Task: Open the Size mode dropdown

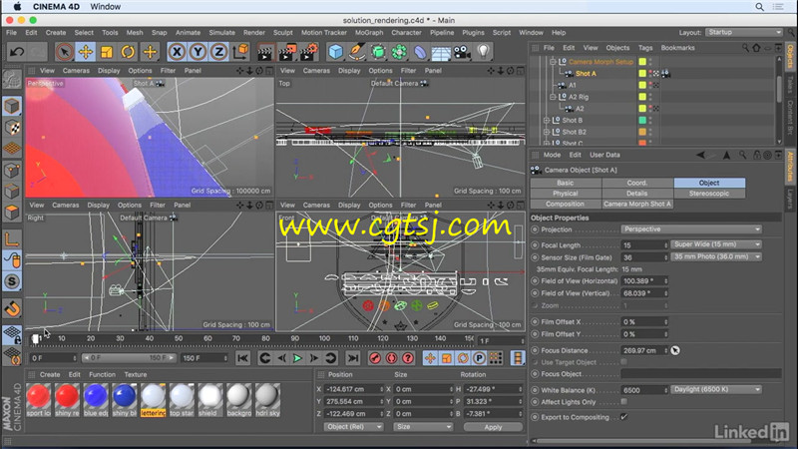Action: click(423, 427)
